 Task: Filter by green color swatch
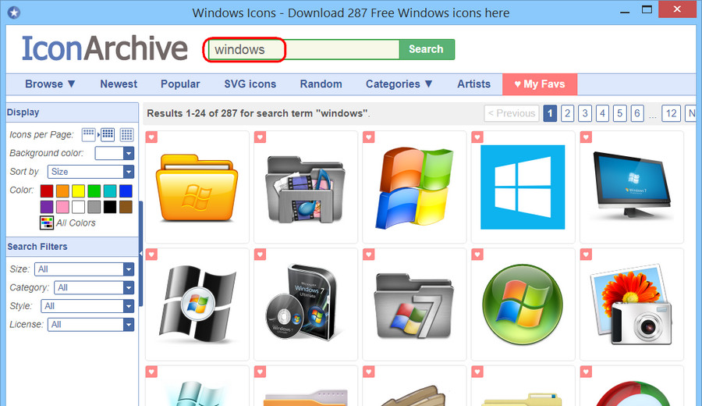click(94, 191)
